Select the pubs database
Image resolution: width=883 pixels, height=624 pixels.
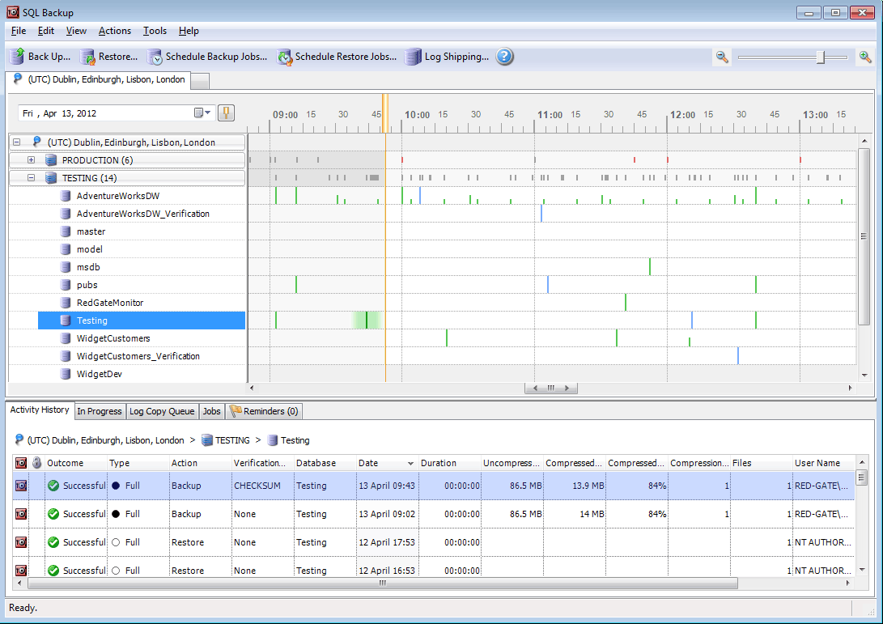point(87,285)
